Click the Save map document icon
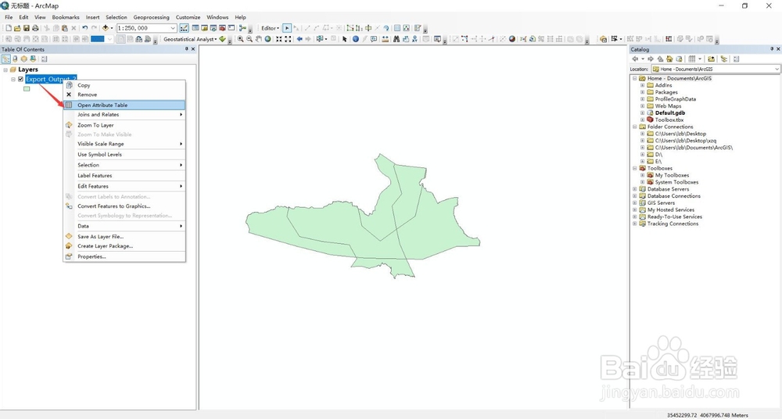The height and width of the screenshot is (419, 782). (x=27, y=28)
